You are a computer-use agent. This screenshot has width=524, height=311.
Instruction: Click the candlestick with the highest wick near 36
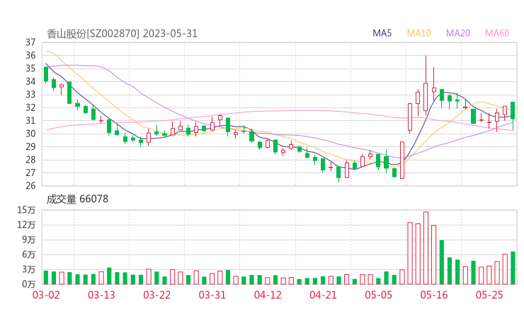pos(426,86)
